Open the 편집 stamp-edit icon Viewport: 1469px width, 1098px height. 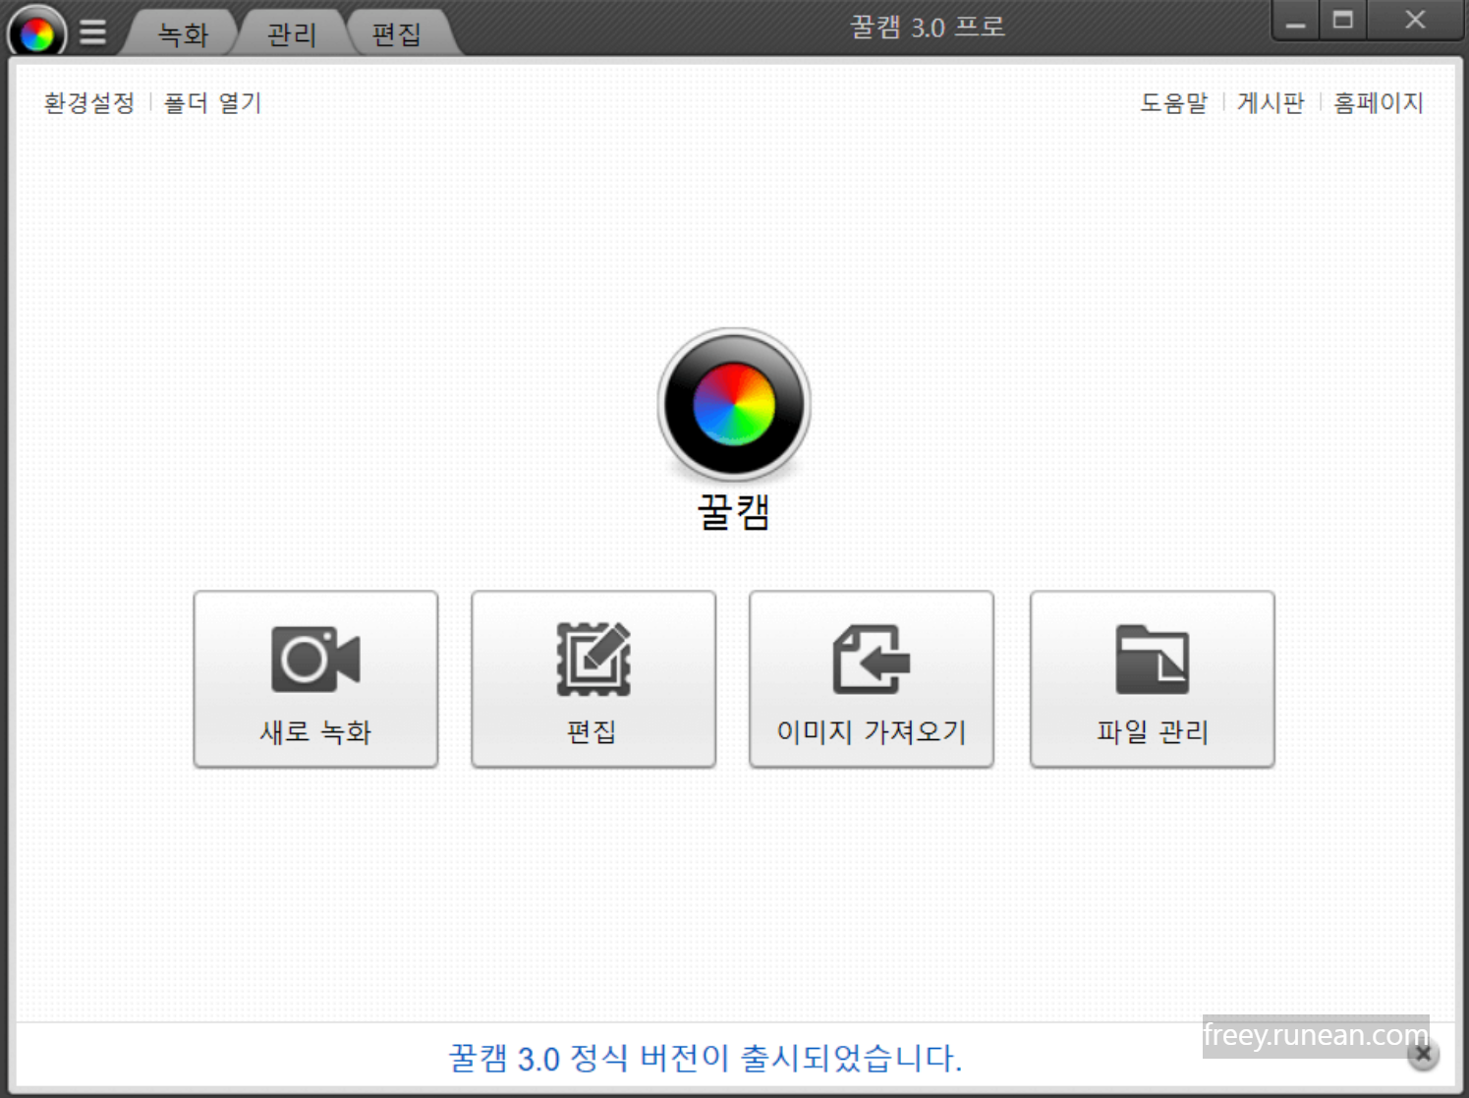[x=593, y=659]
